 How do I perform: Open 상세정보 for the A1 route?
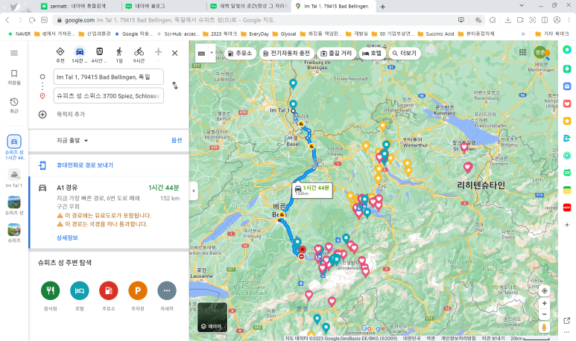pyautogui.click(x=67, y=238)
